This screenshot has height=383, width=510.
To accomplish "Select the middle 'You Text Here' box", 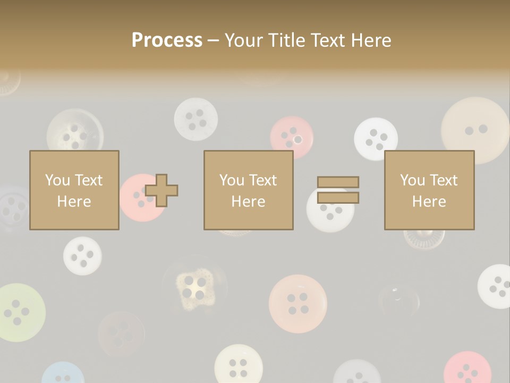I will coord(248,190).
